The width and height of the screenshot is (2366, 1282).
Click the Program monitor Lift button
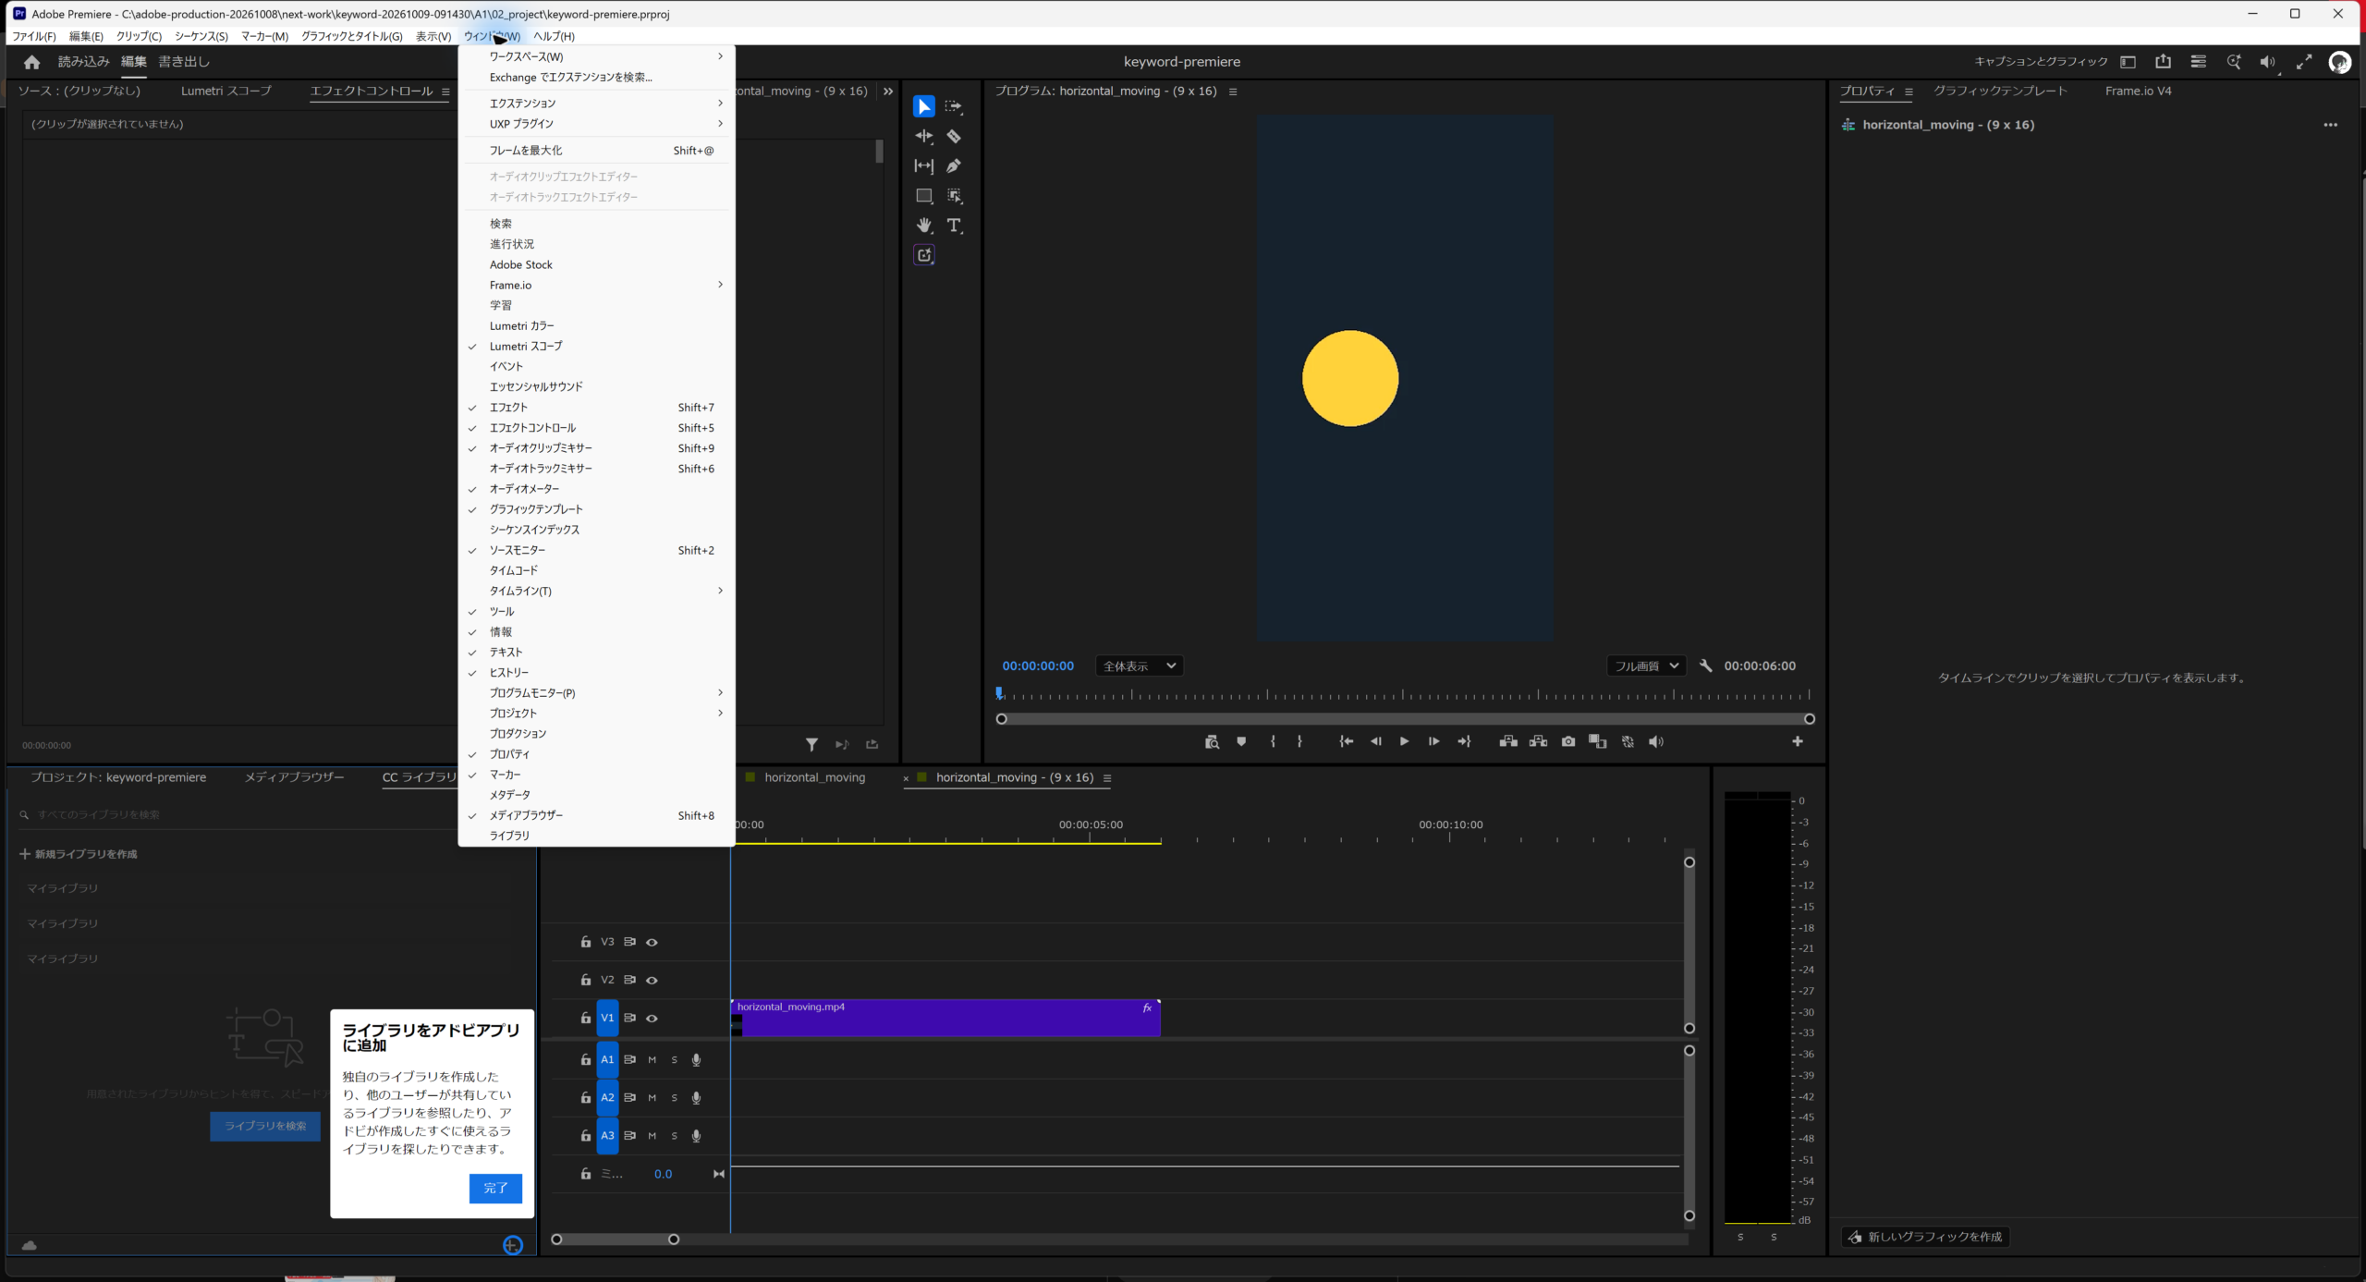1508,742
